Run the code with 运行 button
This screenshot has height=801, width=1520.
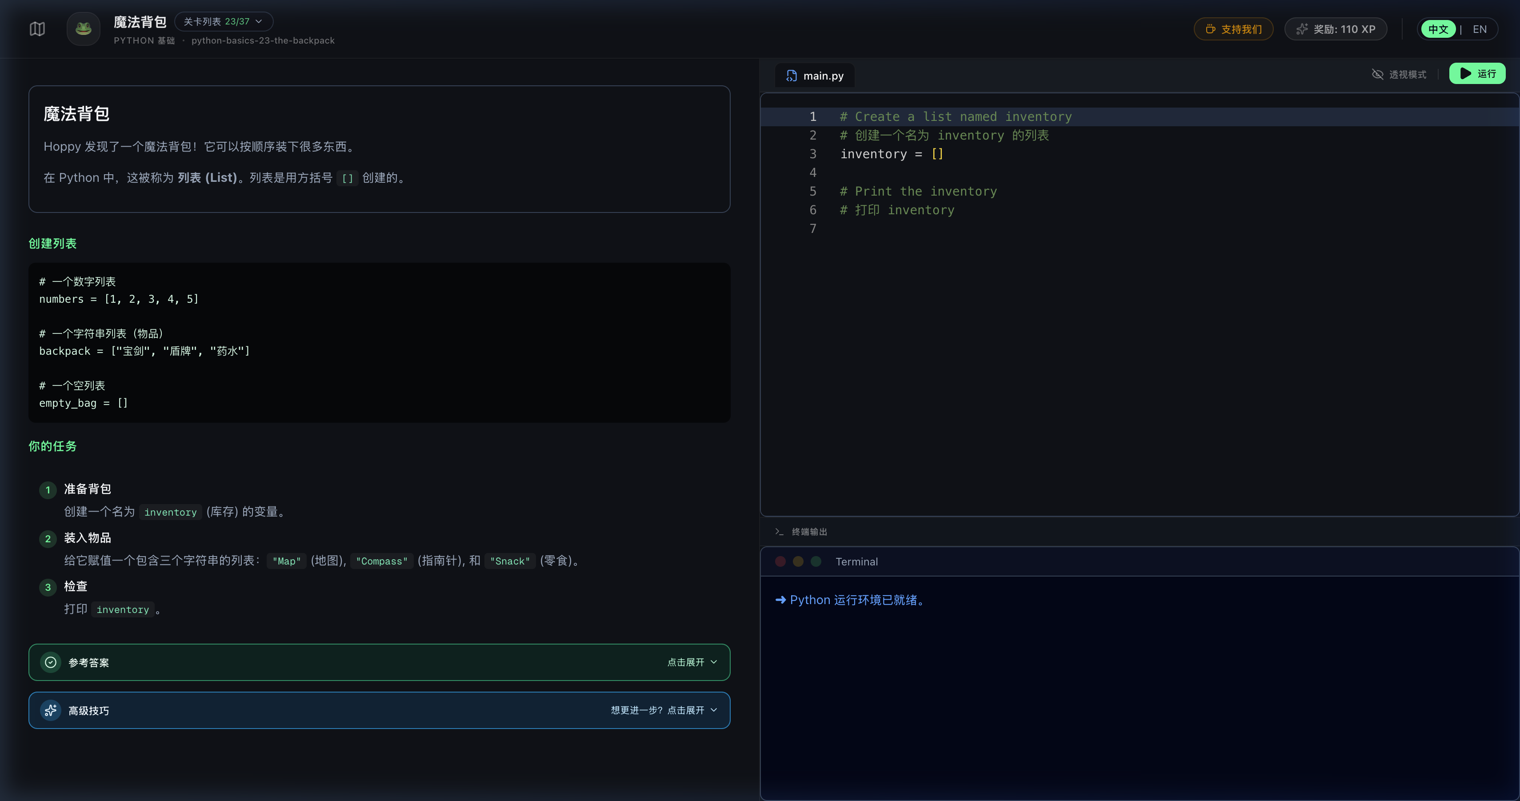[1477, 74]
